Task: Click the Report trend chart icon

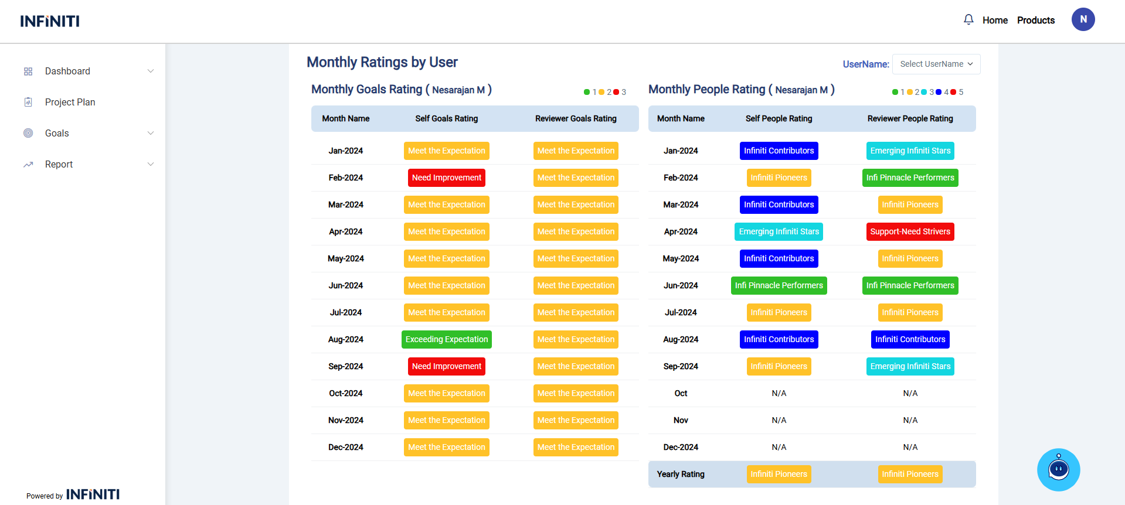Action: [x=28, y=165]
